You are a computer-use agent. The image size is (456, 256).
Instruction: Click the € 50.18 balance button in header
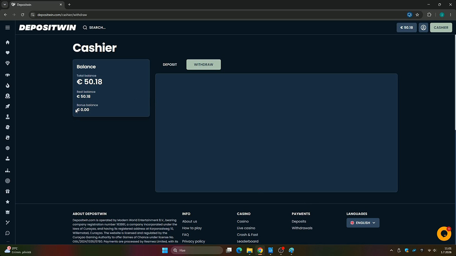(407, 27)
